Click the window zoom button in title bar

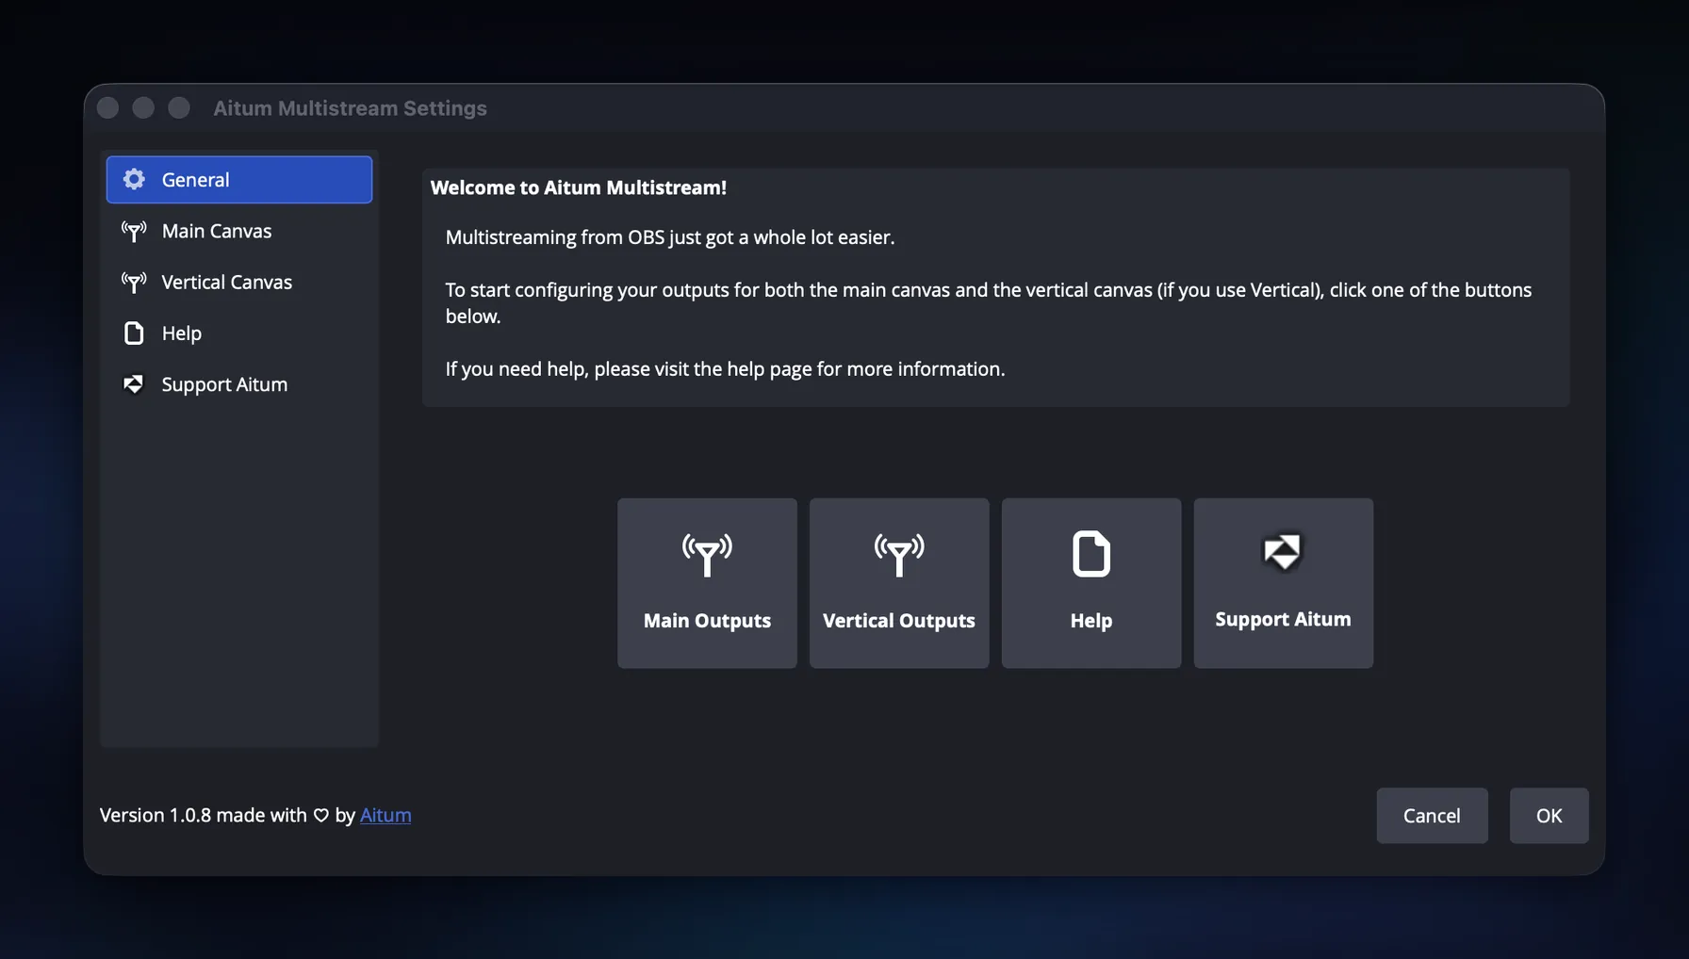[179, 108]
